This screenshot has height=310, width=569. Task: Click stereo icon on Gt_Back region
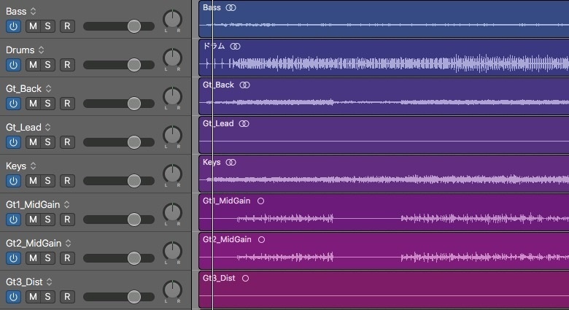click(x=244, y=85)
